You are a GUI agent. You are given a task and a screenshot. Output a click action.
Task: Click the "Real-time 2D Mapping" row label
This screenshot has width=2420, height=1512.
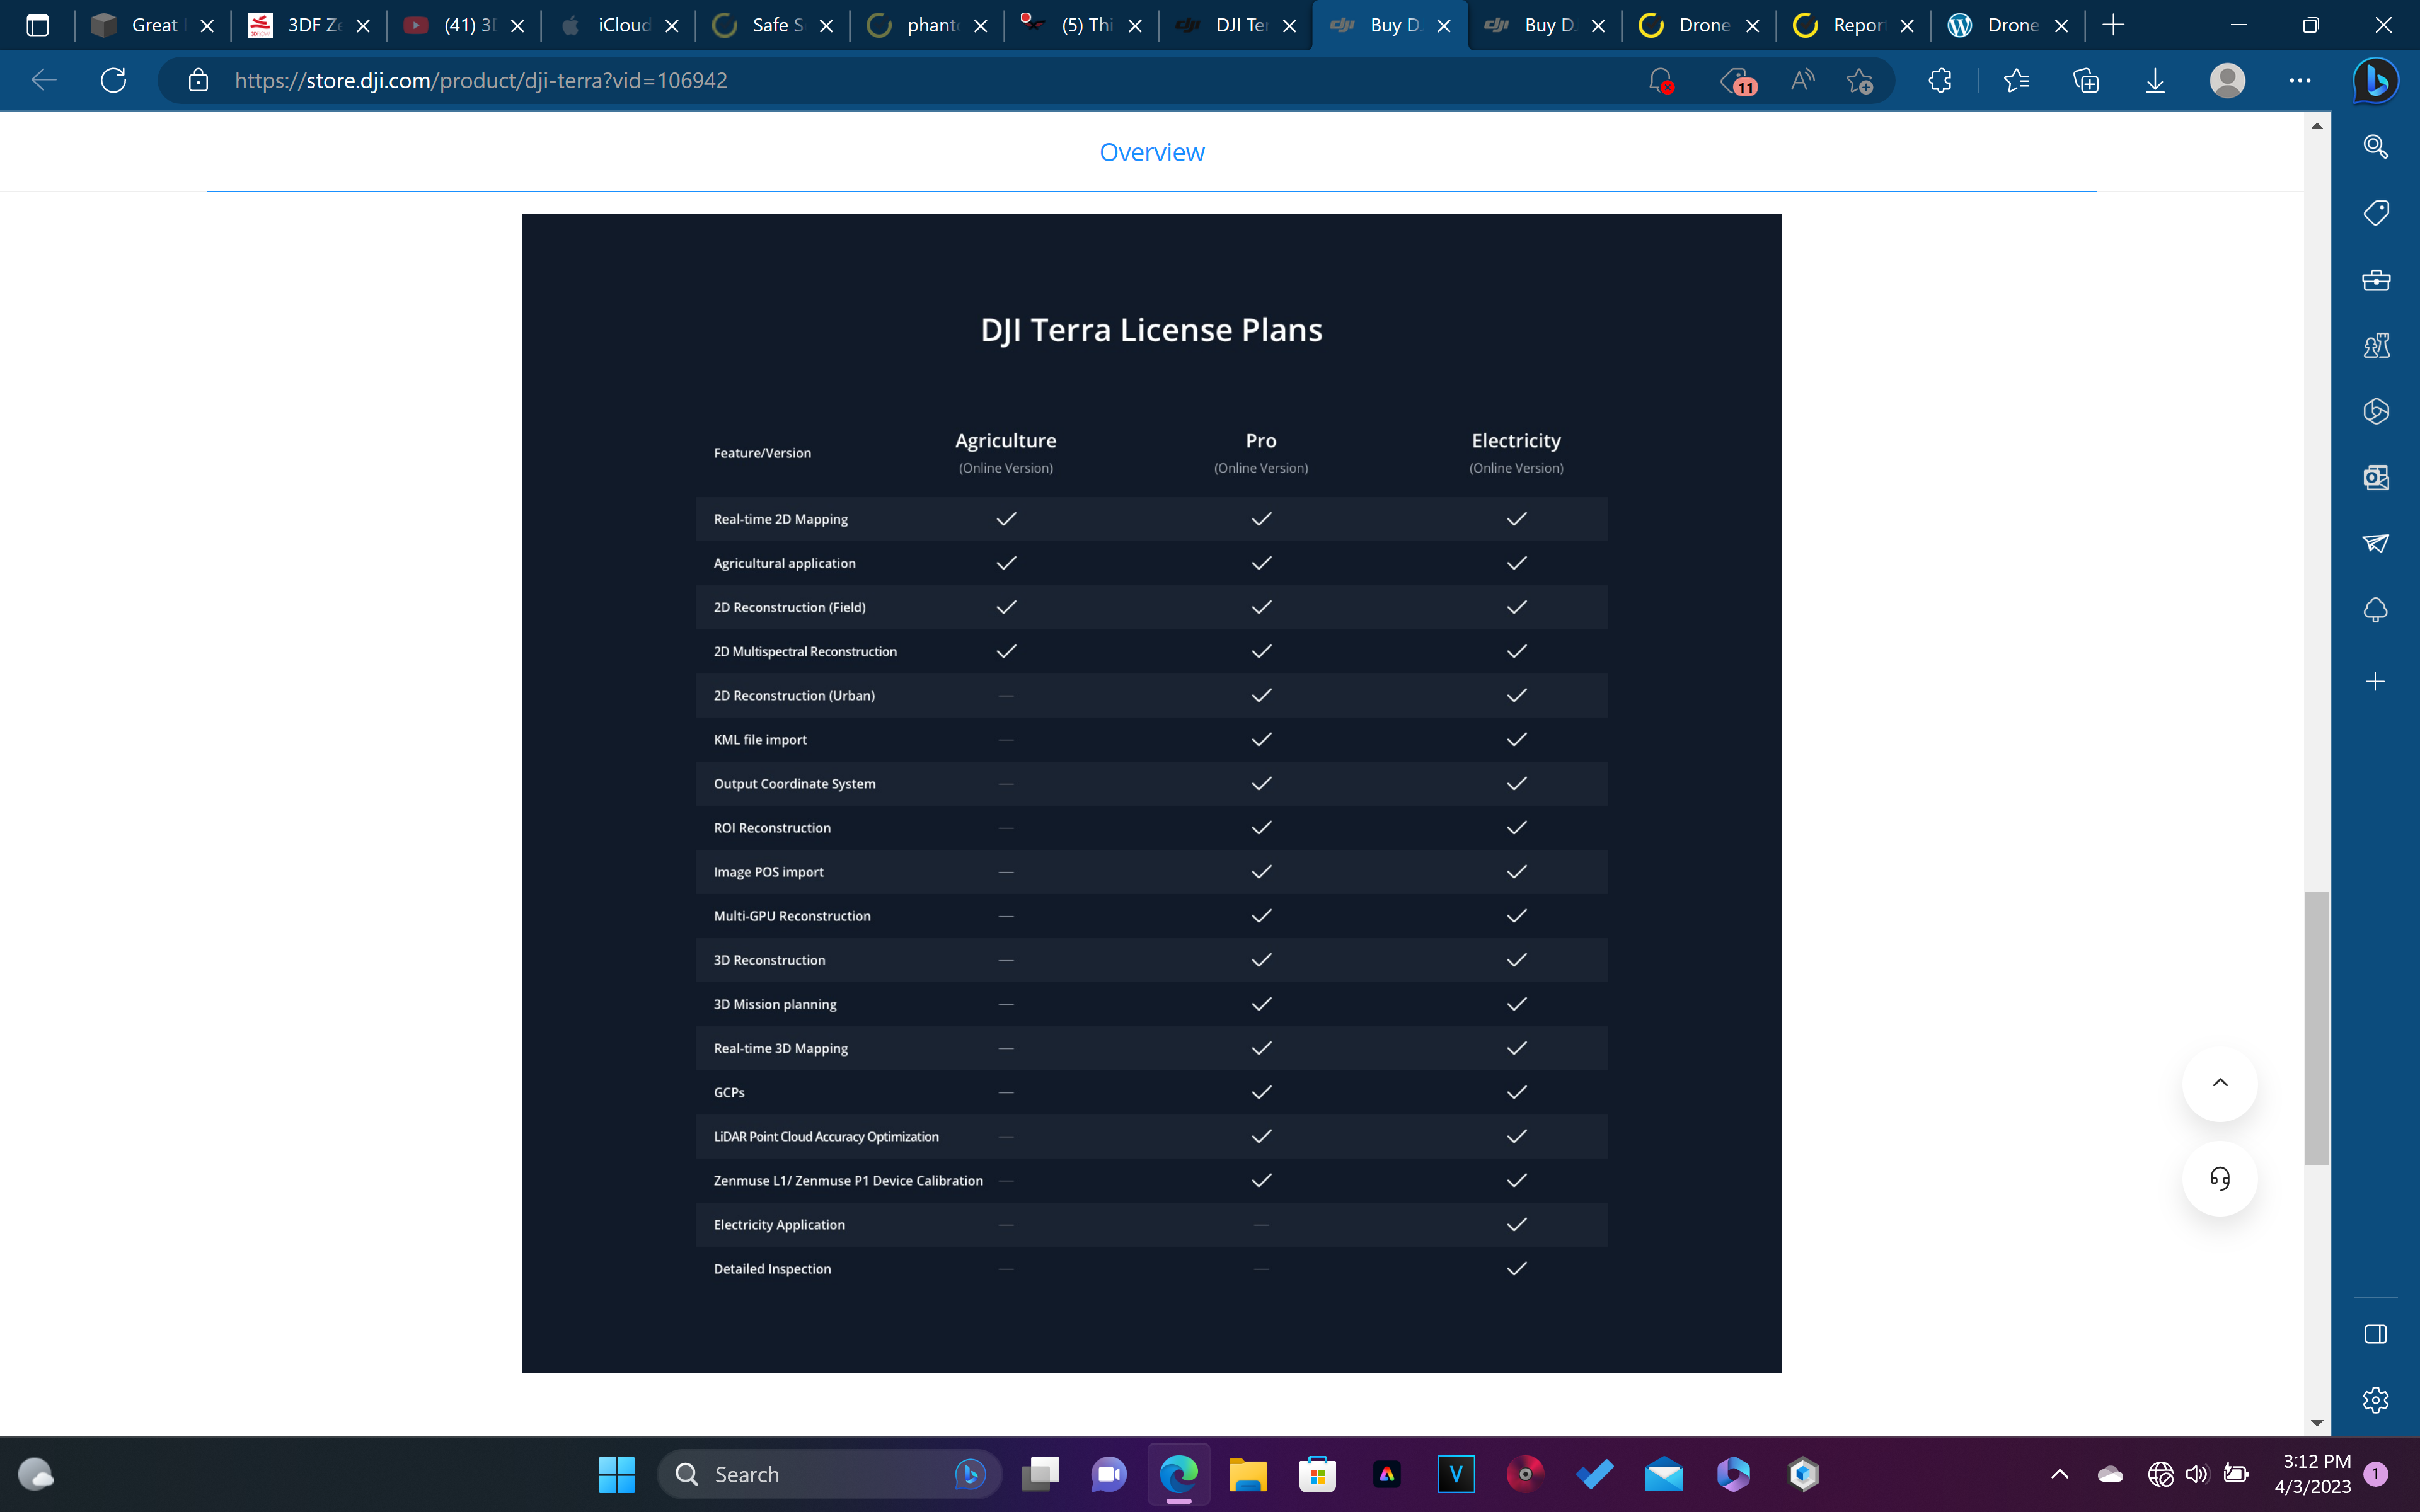(x=781, y=519)
